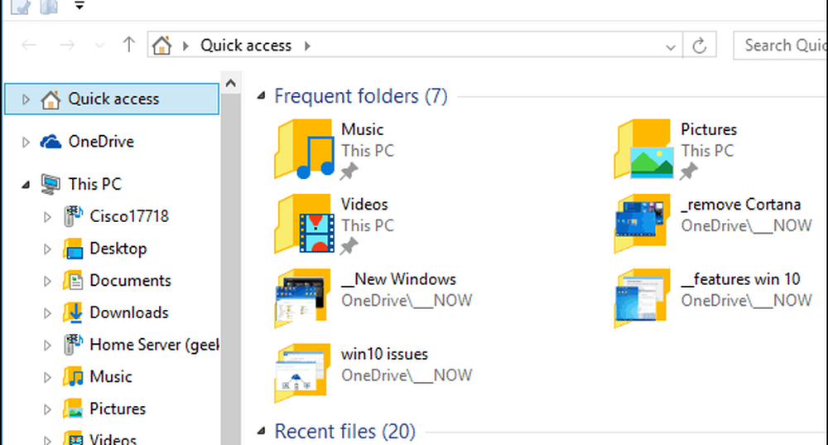Click the Up directory arrow button
This screenshot has width=828, height=445.
click(128, 46)
